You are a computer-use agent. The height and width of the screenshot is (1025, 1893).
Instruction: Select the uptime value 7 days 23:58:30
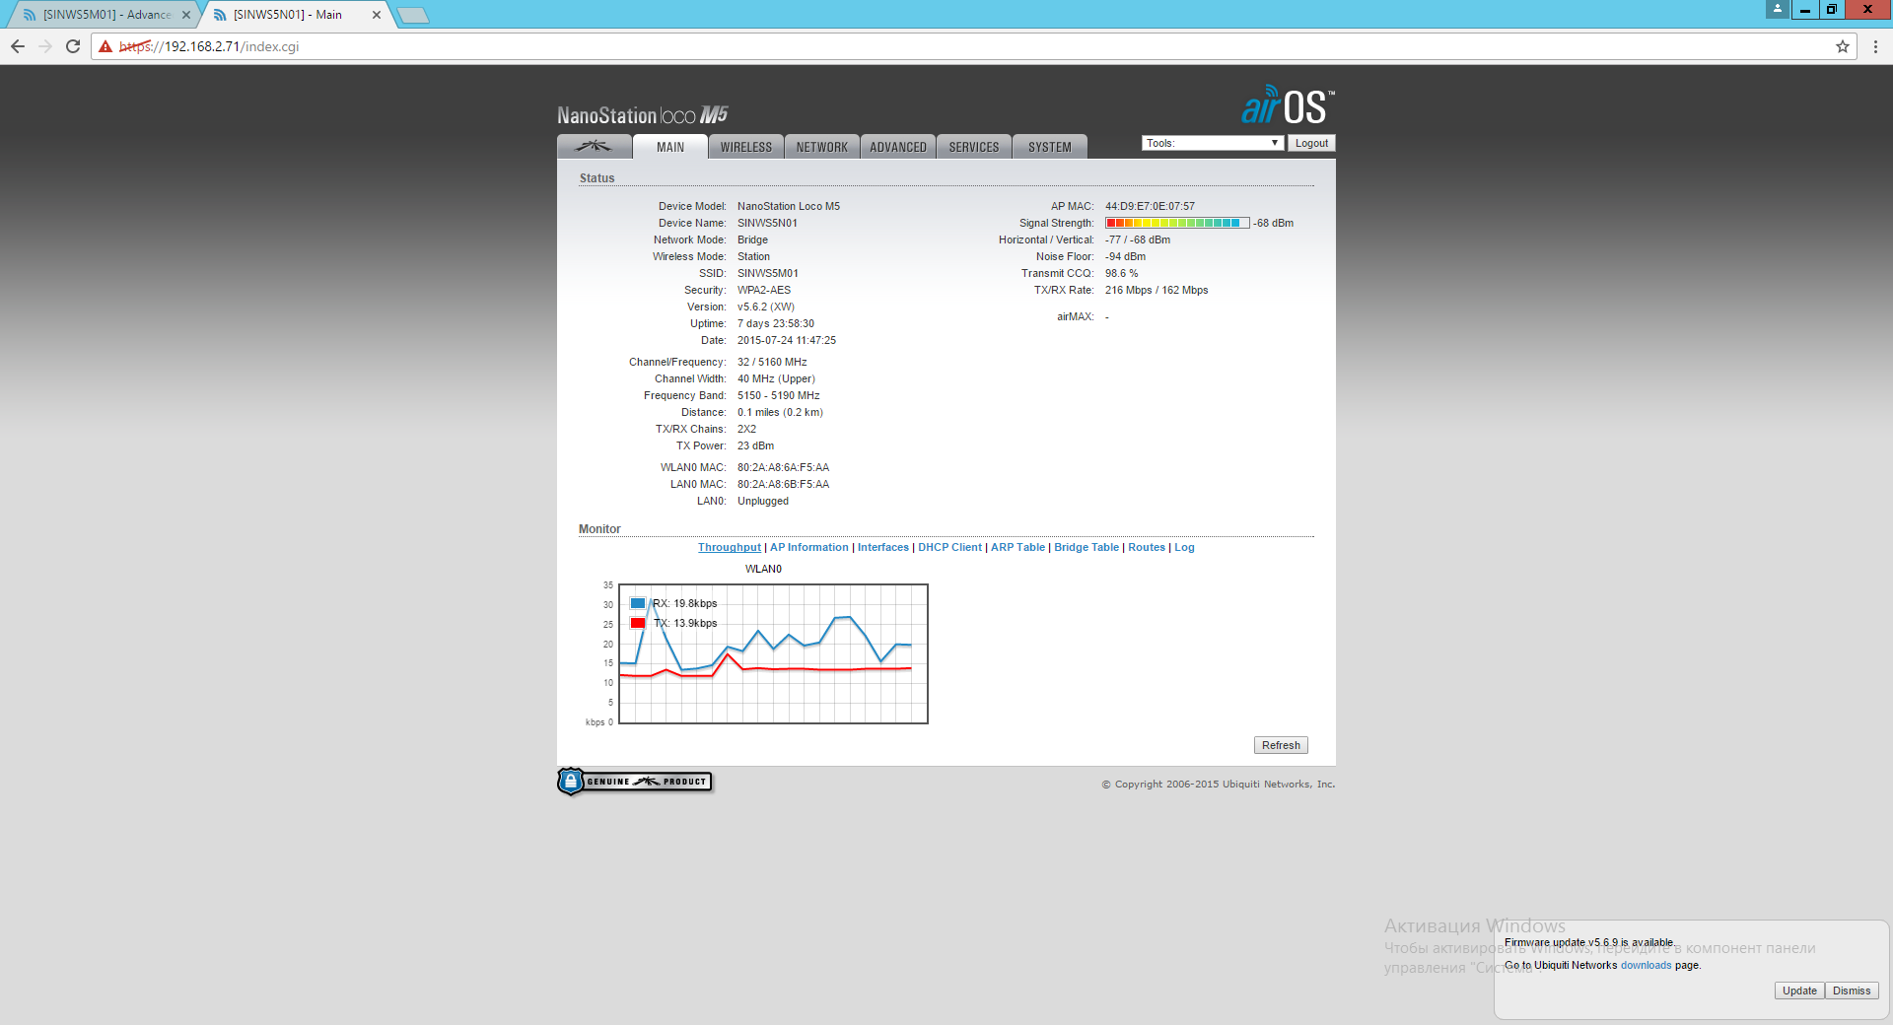pyautogui.click(x=776, y=323)
